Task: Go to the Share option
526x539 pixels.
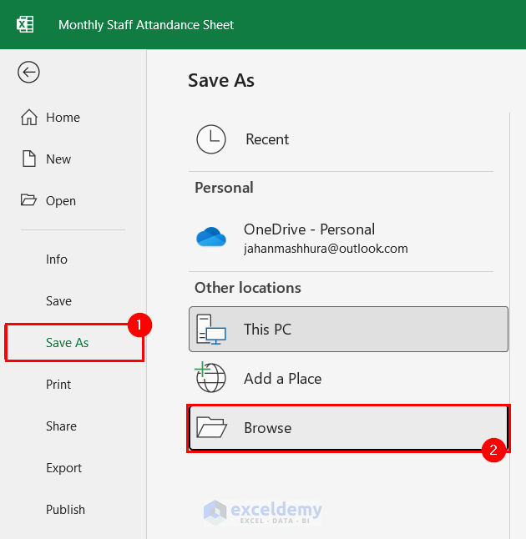Action: (61, 426)
